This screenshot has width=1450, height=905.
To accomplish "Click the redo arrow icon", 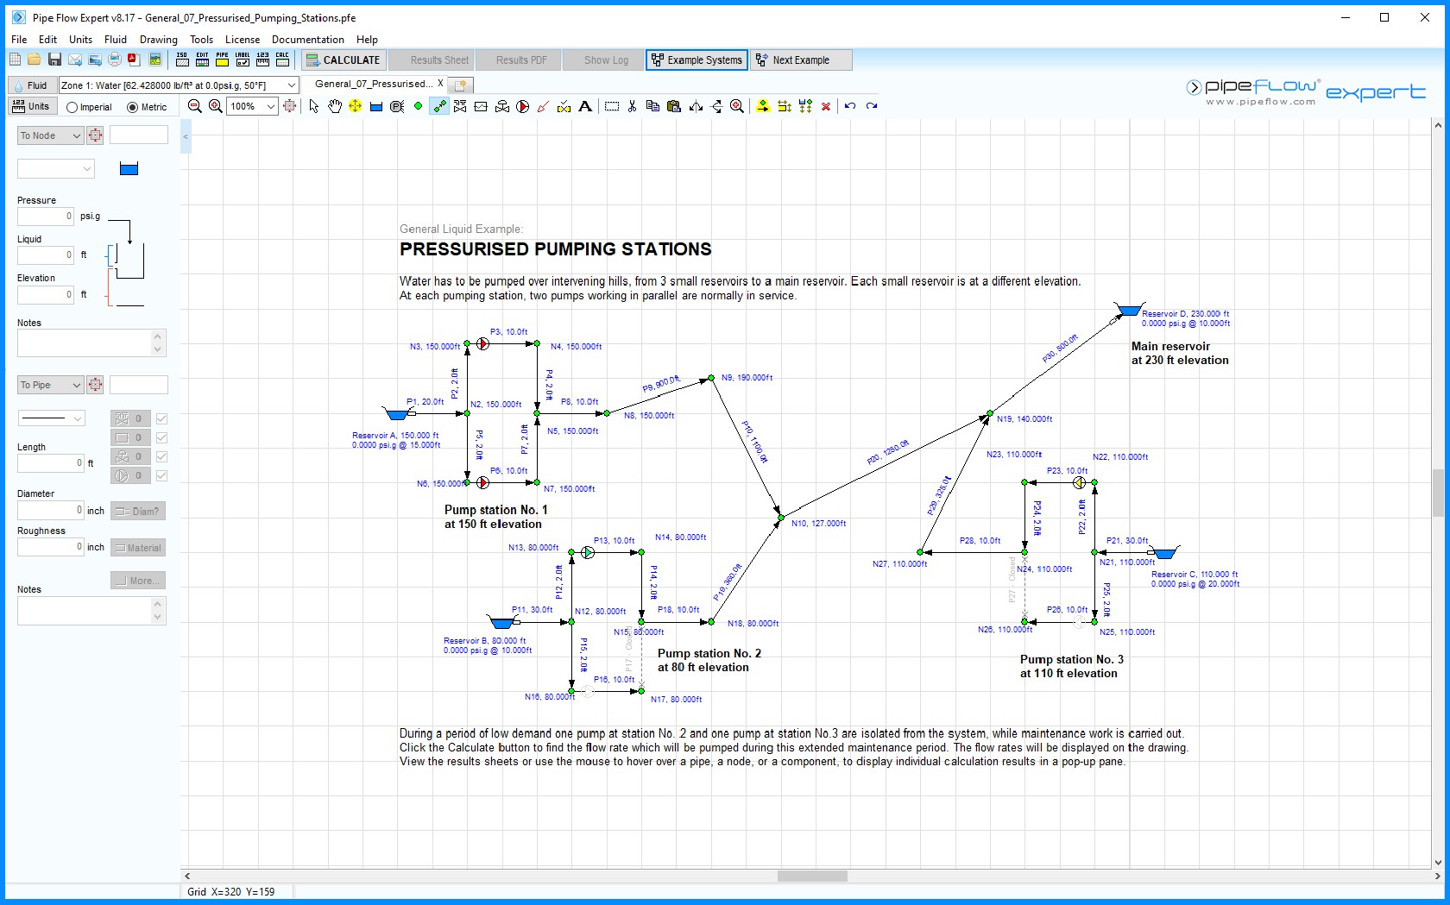I will click(x=872, y=106).
